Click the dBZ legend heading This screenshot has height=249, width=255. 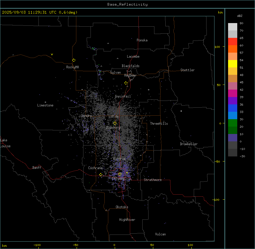[240, 16]
